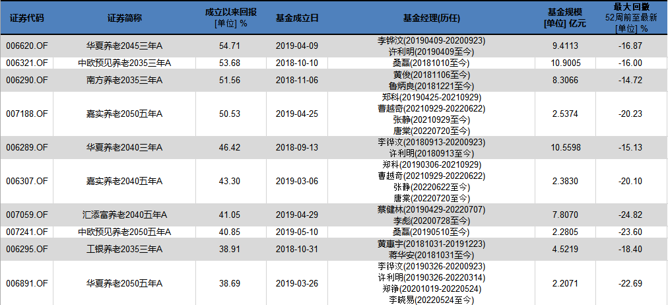This screenshot has height=305, width=668.
Task: Click return value 51.56
Action: (231, 80)
